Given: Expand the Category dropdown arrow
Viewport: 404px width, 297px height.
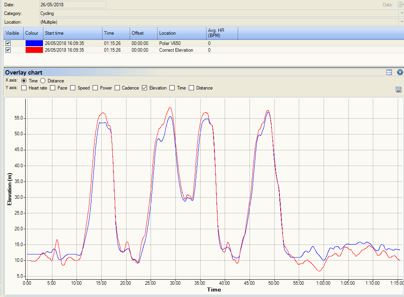Looking at the screenshot, I should (401, 13).
